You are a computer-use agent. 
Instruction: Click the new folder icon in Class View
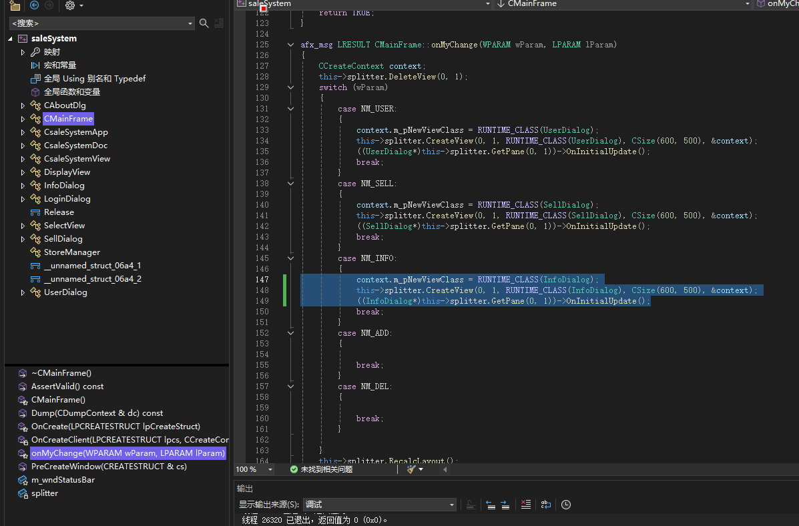15,5
